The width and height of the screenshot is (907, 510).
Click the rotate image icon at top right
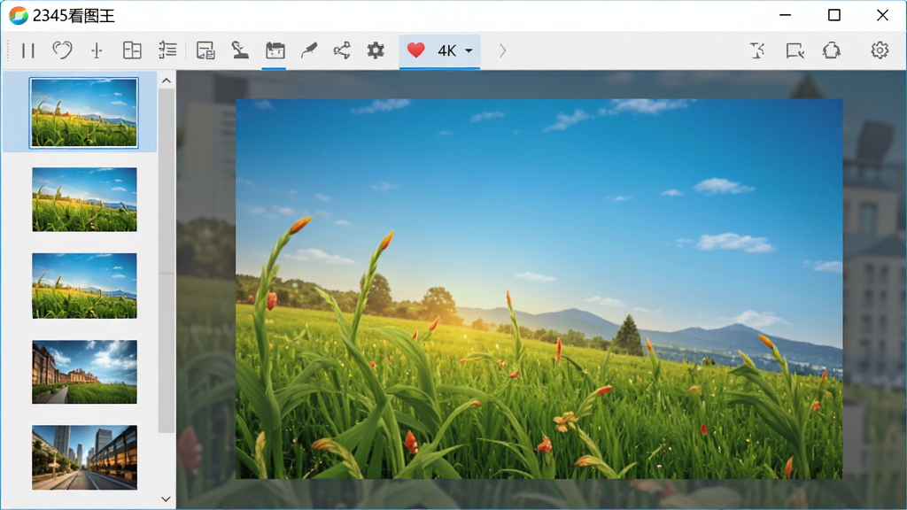point(831,50)
